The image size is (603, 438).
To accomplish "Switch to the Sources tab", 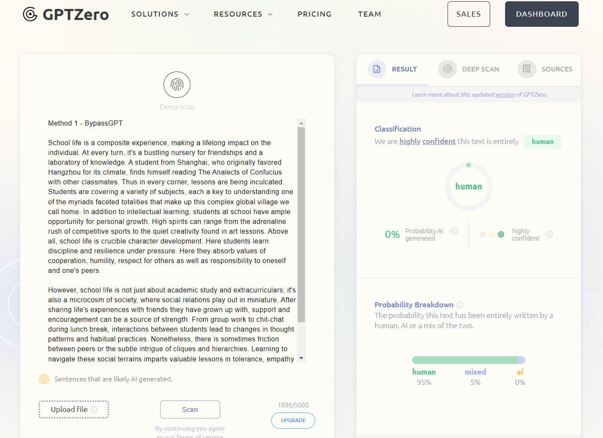I will click(x=557, y=69).
